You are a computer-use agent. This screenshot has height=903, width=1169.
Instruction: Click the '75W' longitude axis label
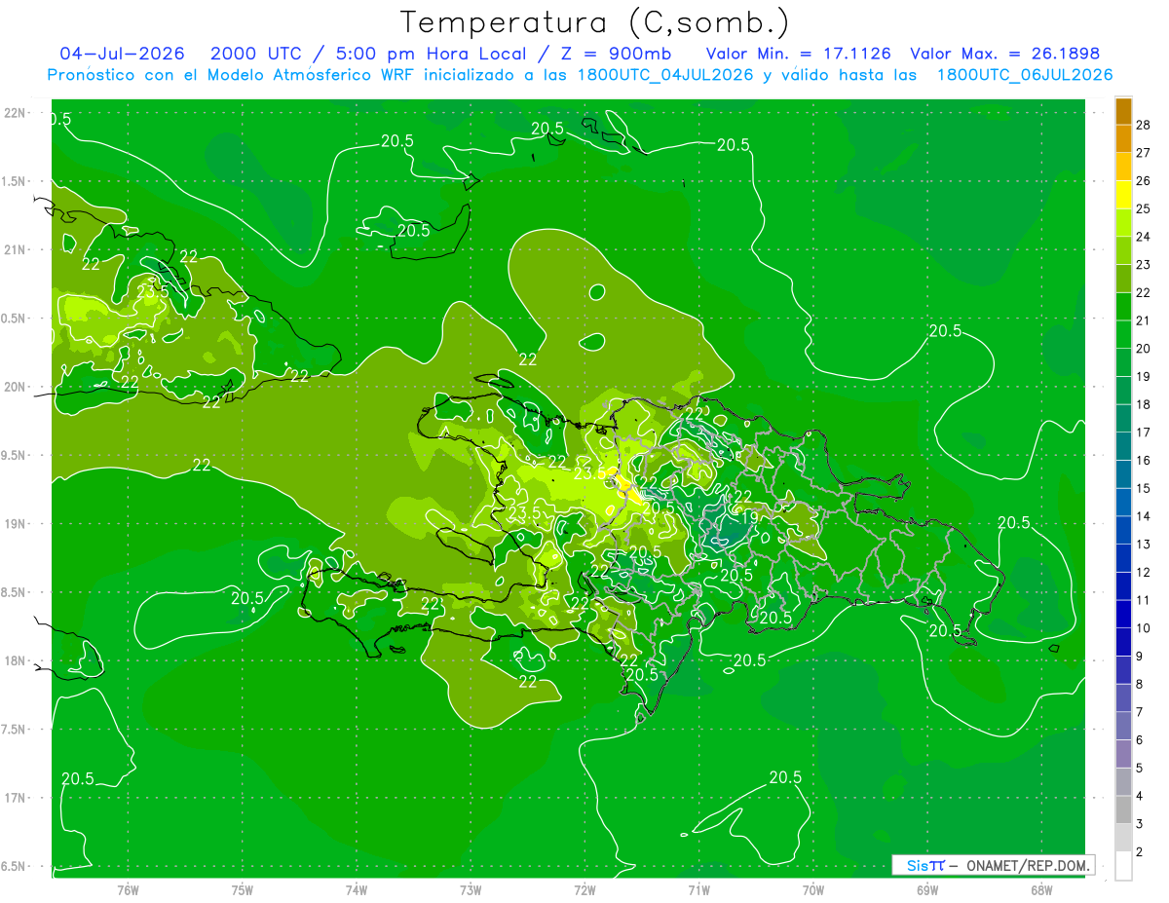click(x=243, y=889)
